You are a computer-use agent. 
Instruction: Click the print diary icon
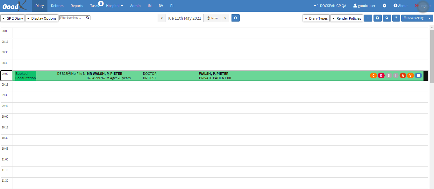coord(377,18)
